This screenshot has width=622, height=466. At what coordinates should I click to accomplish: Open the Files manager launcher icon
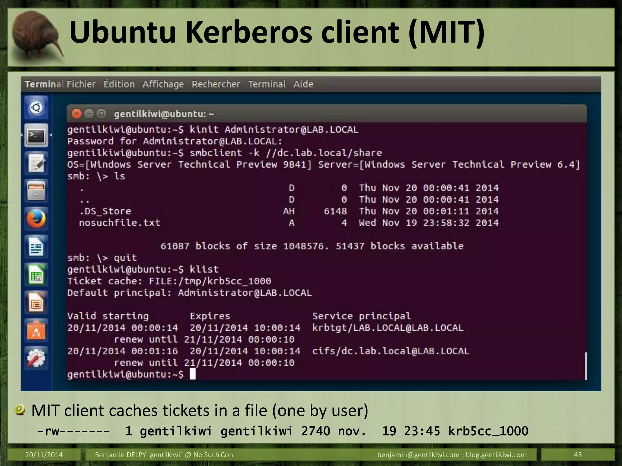coord(36,191)
